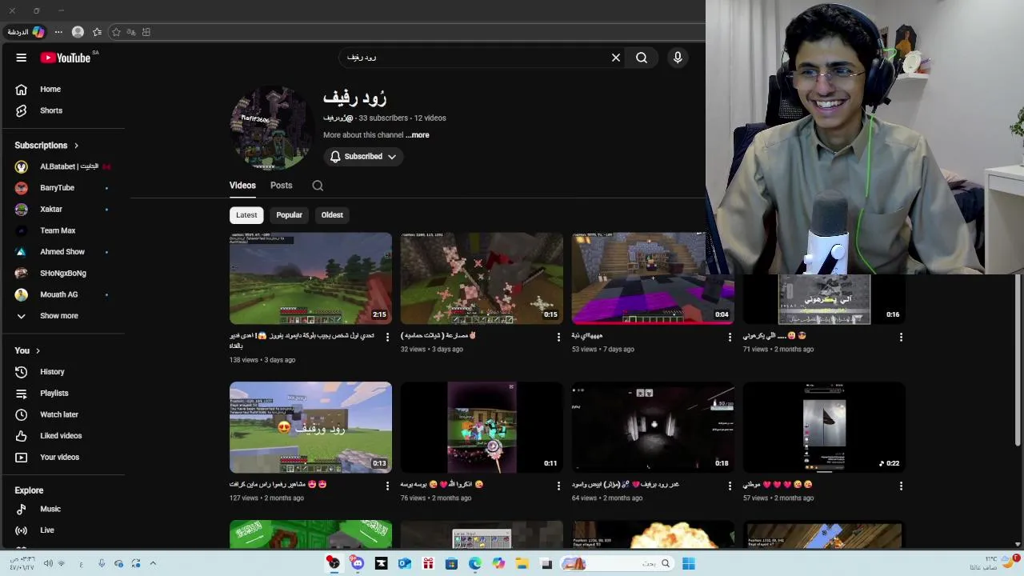The image size is (1024, 576).
Task: Click the Edge profile avatar
Action: [x=78, y=32]
